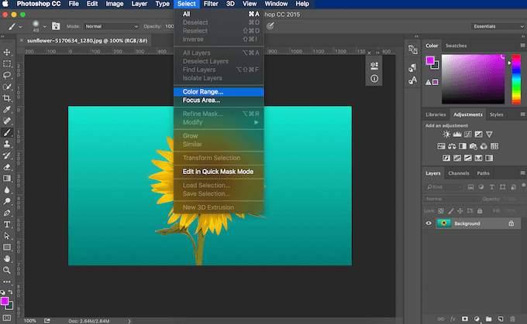Select the Type tool
527x324 pixels.
(7, 224)
